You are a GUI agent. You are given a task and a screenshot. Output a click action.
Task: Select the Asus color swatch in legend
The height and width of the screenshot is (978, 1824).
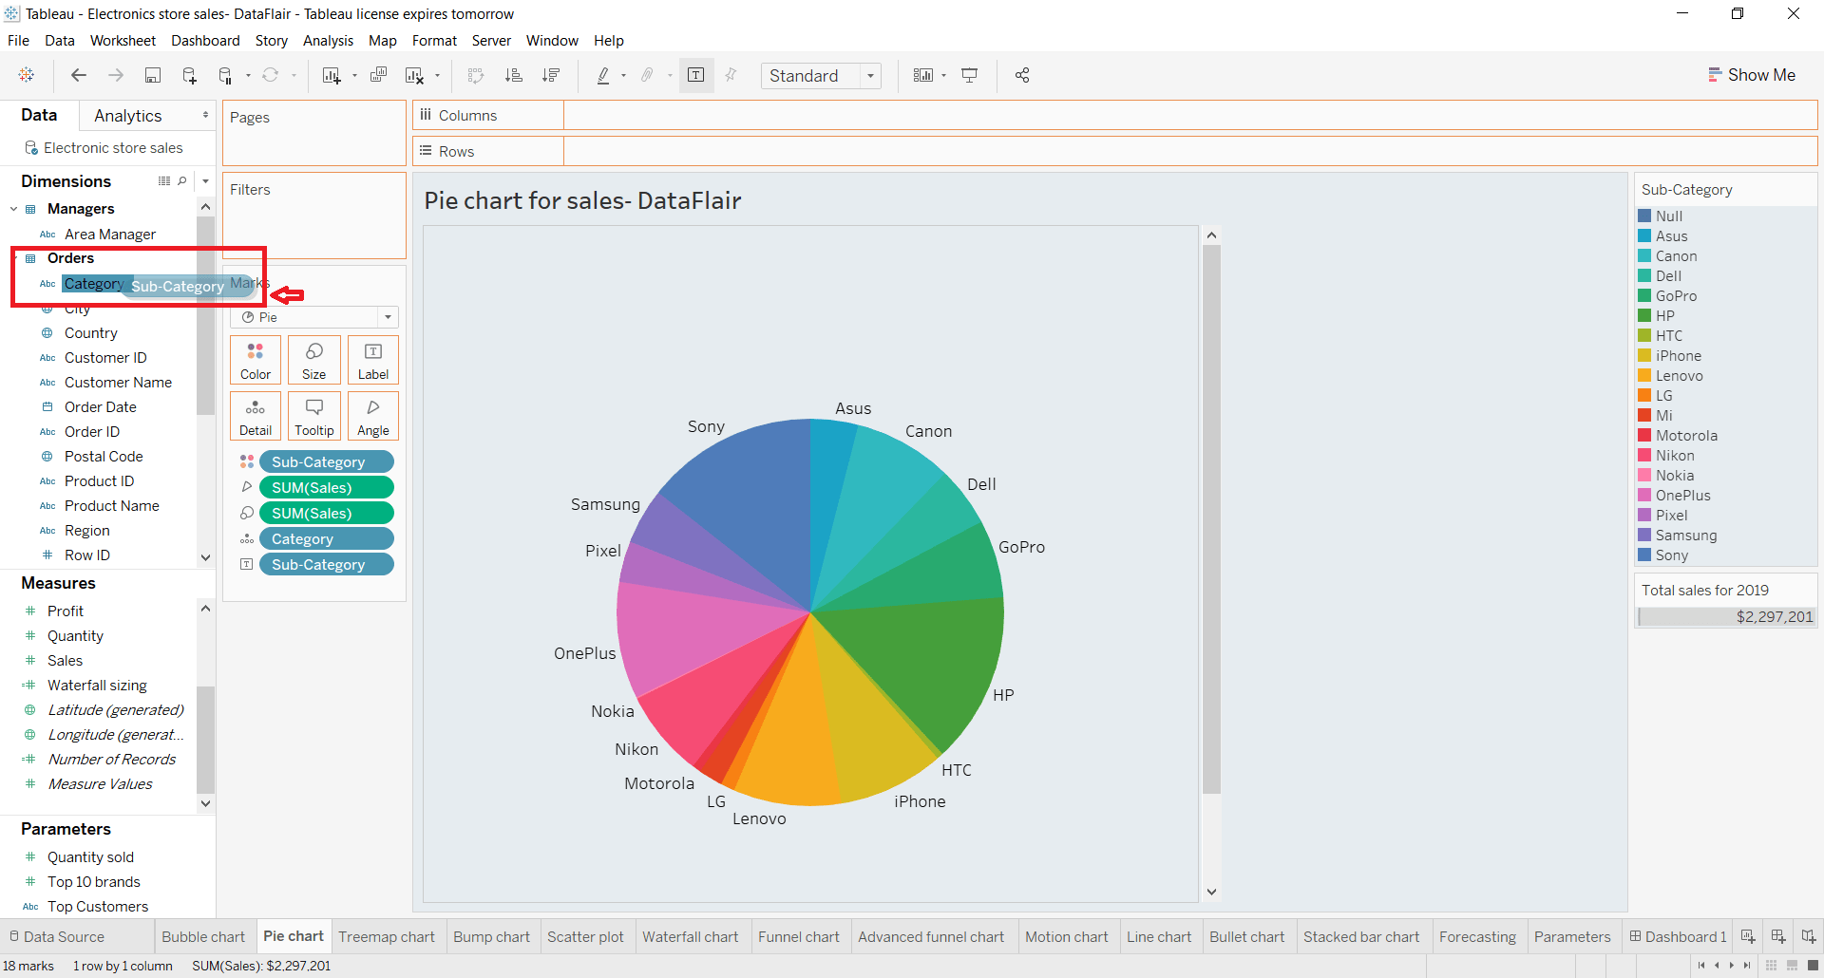point(1646,235)
